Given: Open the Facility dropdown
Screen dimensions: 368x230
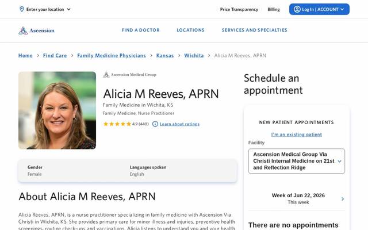Looking at the screenshot, I should [x=297, y=161].
